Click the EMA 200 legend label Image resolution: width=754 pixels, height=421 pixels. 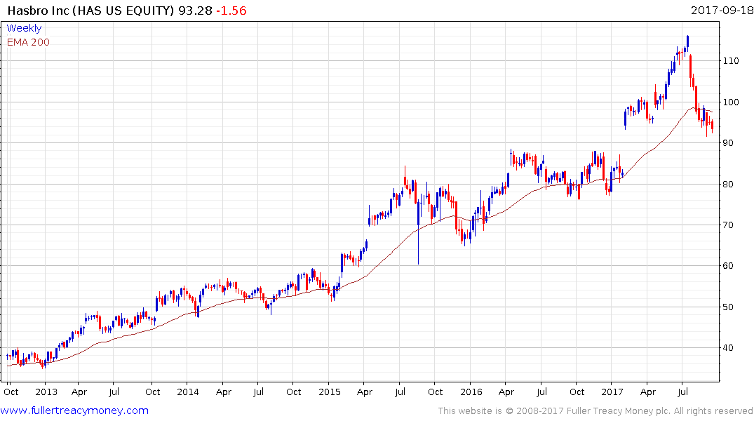[28, 42]
